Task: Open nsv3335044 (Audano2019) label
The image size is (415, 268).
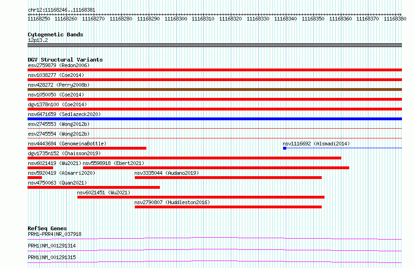Action: (166, 173)
